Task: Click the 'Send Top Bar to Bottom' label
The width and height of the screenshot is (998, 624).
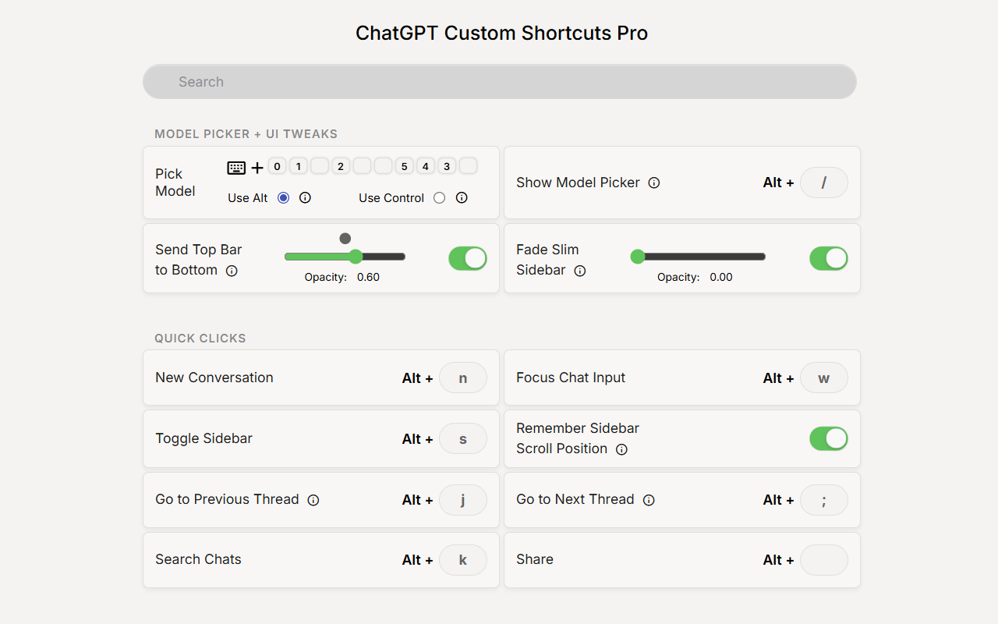Action: (199, 260)
